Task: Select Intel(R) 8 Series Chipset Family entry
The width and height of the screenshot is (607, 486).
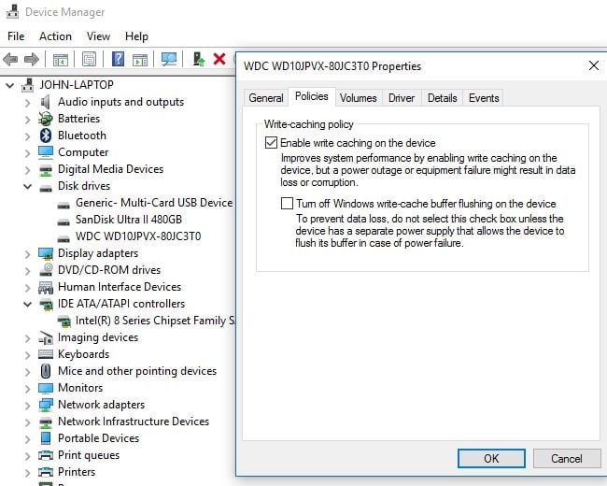Action: (x=155, y=321)
